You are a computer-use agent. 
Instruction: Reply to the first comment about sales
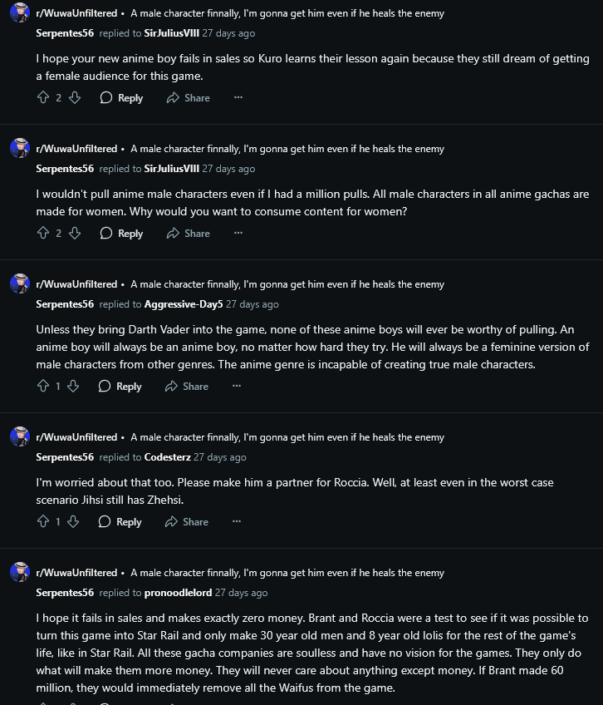click(x=122, y=97)
